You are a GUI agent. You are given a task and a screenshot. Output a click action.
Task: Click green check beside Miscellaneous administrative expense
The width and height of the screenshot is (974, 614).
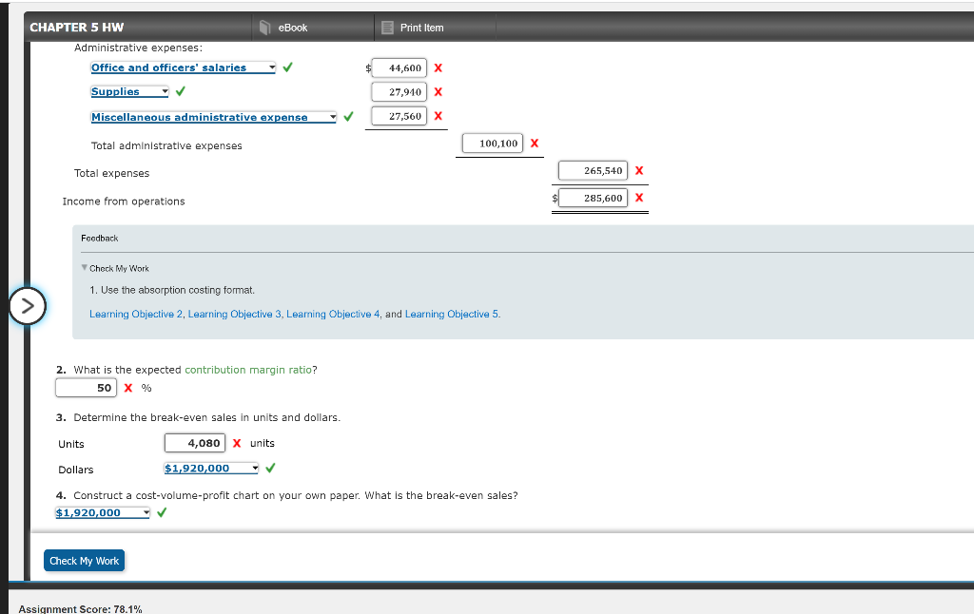[348, 116]
